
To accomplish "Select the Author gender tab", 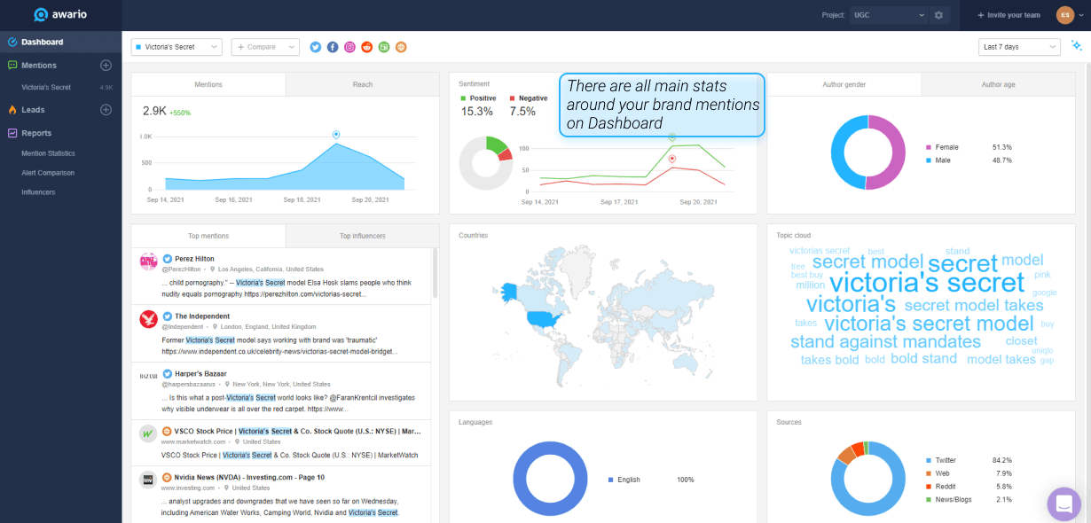I will pyautogui.click(x=844, y=84).
